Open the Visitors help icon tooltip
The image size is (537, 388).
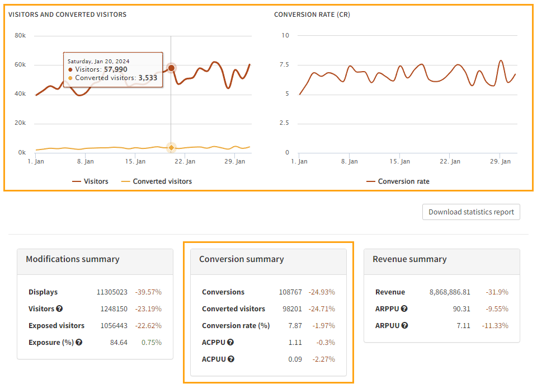click(x=59, y=308)
